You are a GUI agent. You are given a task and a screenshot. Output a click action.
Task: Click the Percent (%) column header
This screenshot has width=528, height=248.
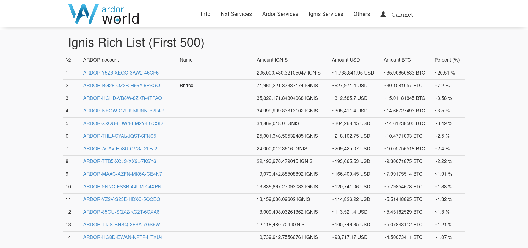(447, 60)
